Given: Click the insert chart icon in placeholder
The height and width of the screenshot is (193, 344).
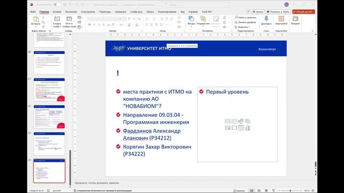Looking at the screenshot, I should click(247, 128).
